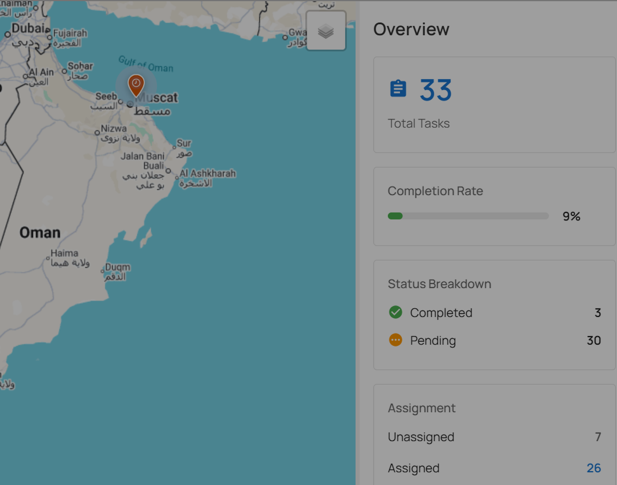617x485 pixels.
Task: Click the Jalan Bani Buali map label
Action: [x=143, y=161]
